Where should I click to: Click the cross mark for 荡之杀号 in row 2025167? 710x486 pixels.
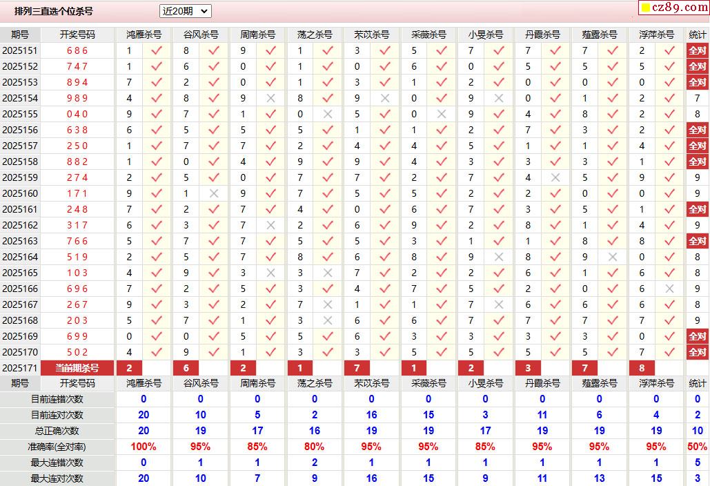pyautogui.click(x=328, y=304)
